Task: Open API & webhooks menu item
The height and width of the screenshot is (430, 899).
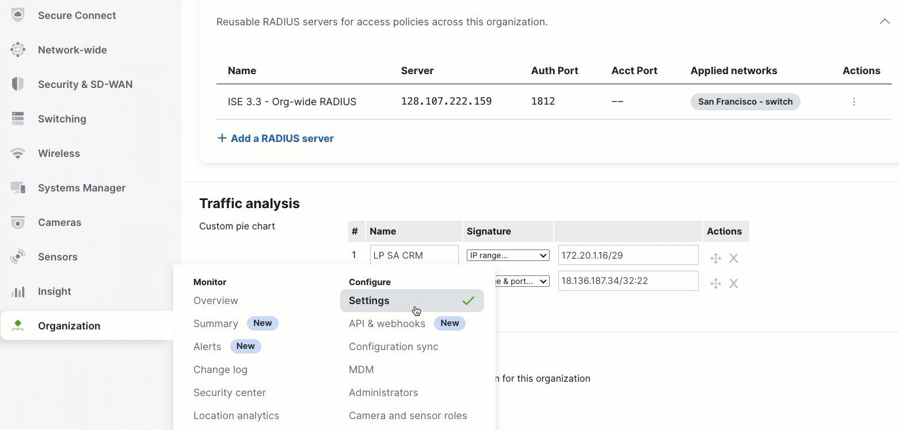Action: tap(387, 324)
